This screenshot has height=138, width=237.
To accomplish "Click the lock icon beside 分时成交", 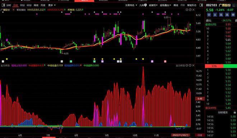I will [234, 112].
